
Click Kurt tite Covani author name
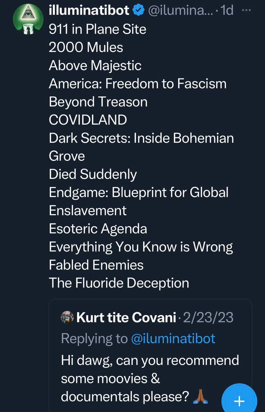(x=126, y=318)
